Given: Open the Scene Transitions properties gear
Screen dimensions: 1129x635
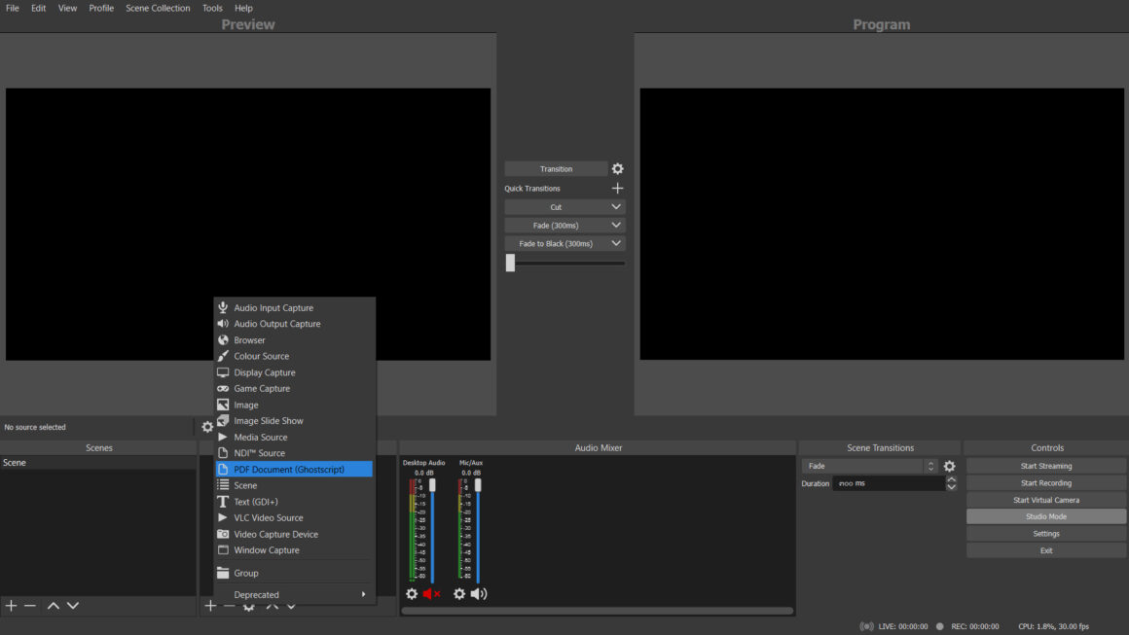Looking at the screenshot, I should coord(949,466).
